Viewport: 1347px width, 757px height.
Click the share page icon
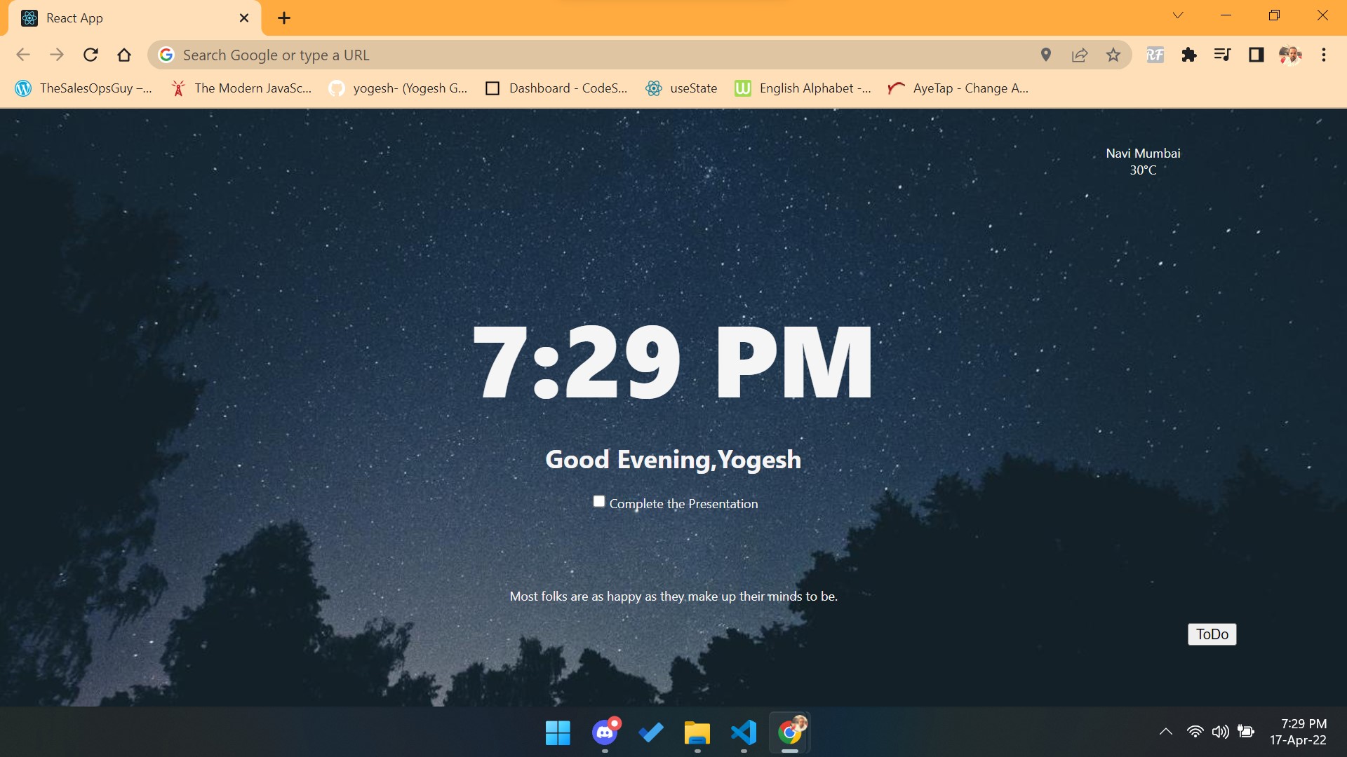click(x=1080, y=55)
